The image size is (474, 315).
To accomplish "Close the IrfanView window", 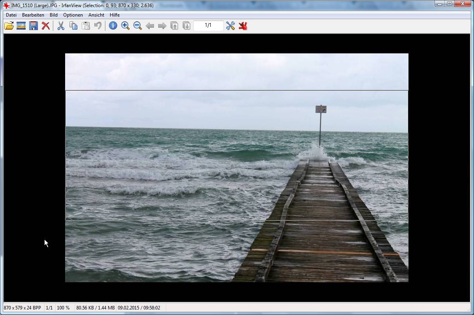I will point(463,4).
